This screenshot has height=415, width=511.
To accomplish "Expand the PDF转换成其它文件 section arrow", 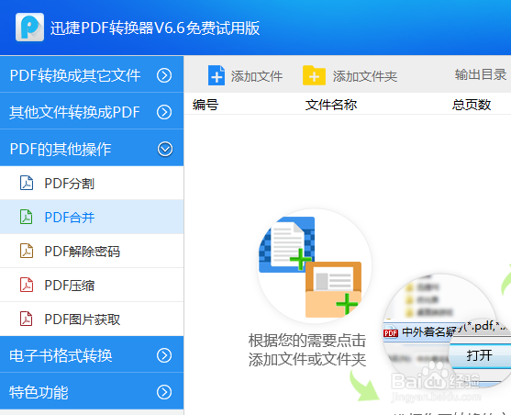I will point(164,75).
